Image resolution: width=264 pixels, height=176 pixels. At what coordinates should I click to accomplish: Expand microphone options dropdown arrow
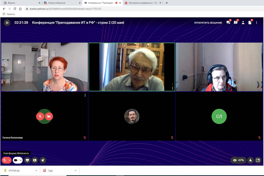(10, 160)
